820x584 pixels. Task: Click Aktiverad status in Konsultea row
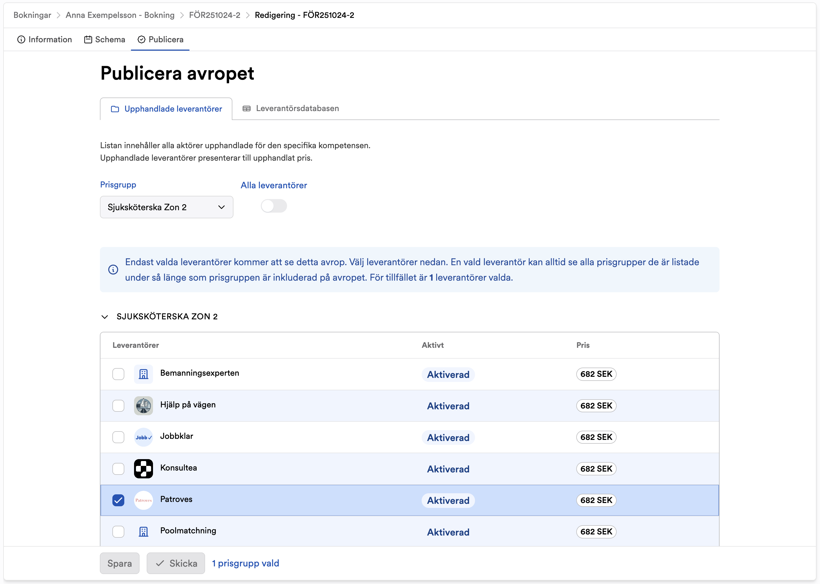pyautogui.click(x=448, y=469)
